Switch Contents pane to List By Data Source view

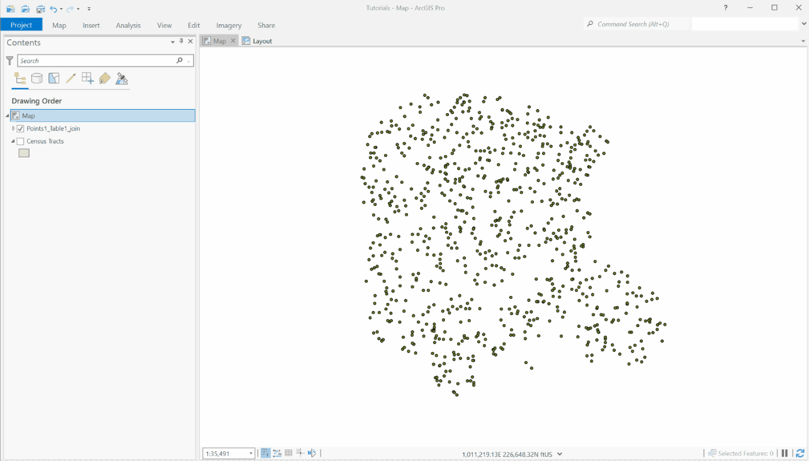coord(36,78)
